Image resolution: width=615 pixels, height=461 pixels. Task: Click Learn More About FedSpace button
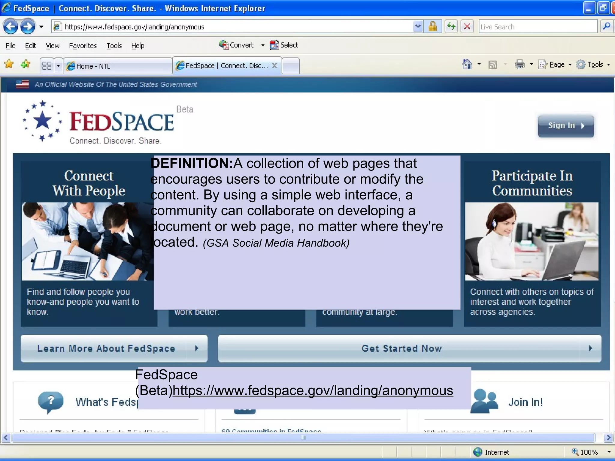coord(114,348)
